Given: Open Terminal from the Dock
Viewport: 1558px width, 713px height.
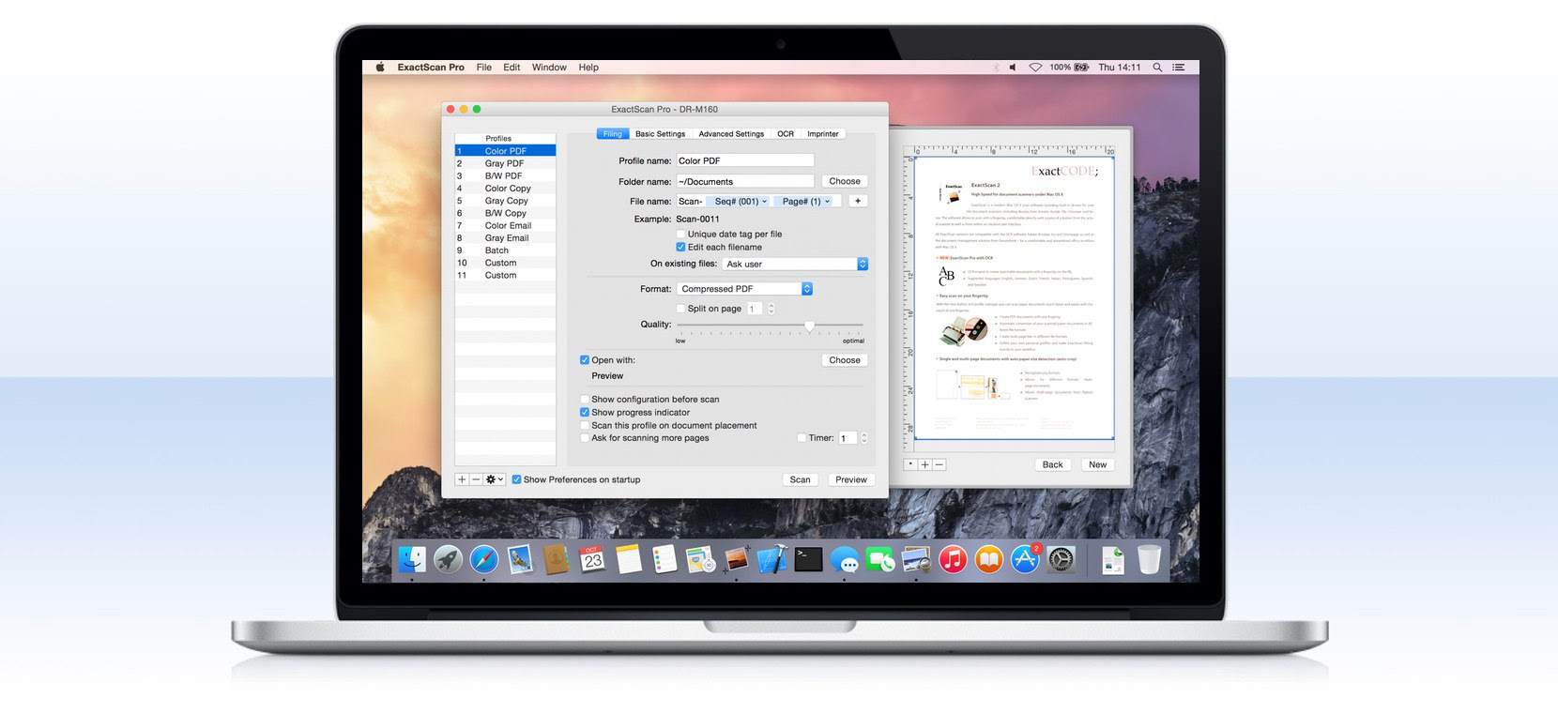Looking at the screenshot, I should point(808,560).
